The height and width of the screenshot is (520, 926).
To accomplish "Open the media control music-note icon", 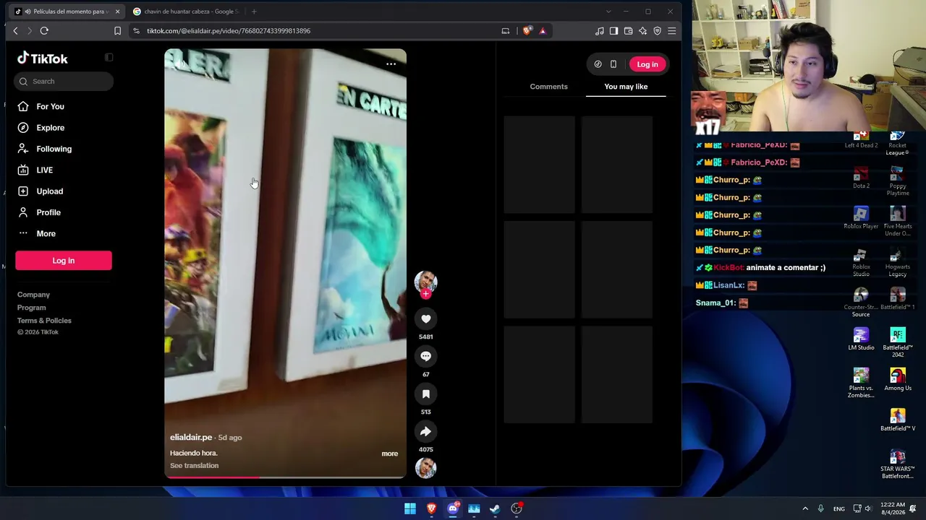I will coord(599,31).
